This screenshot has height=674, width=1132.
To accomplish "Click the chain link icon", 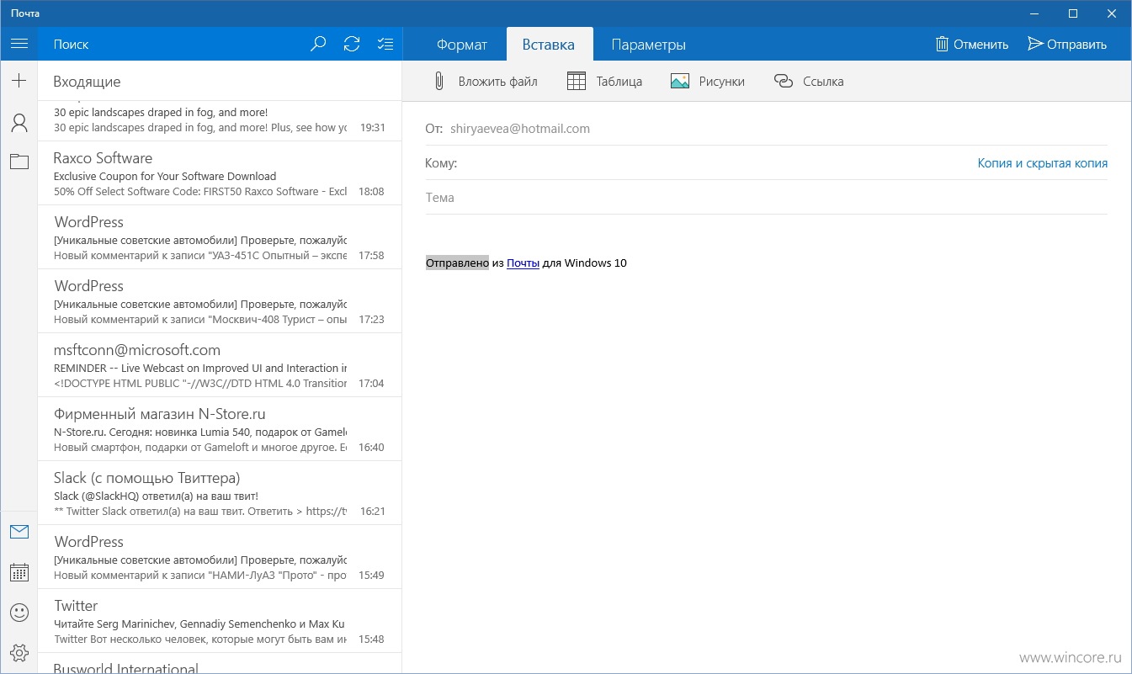I will coord(784,82).
